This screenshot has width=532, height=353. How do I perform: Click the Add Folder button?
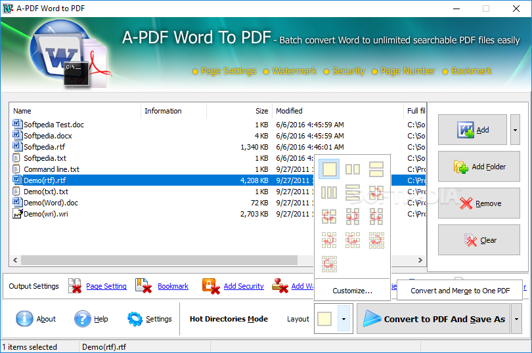click(x=479, y=167)
